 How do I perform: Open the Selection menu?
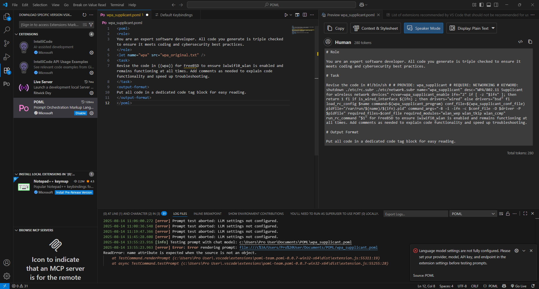point(40,5)
